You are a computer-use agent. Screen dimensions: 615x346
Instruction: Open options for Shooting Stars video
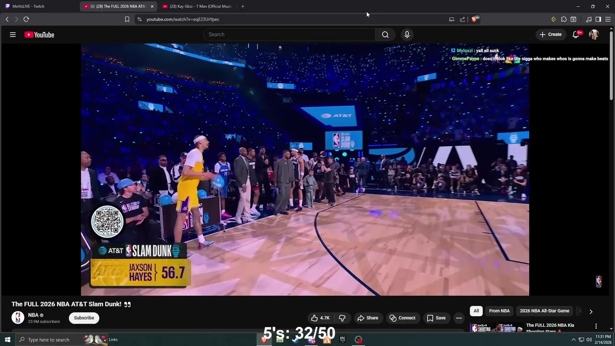click(596, 326)
